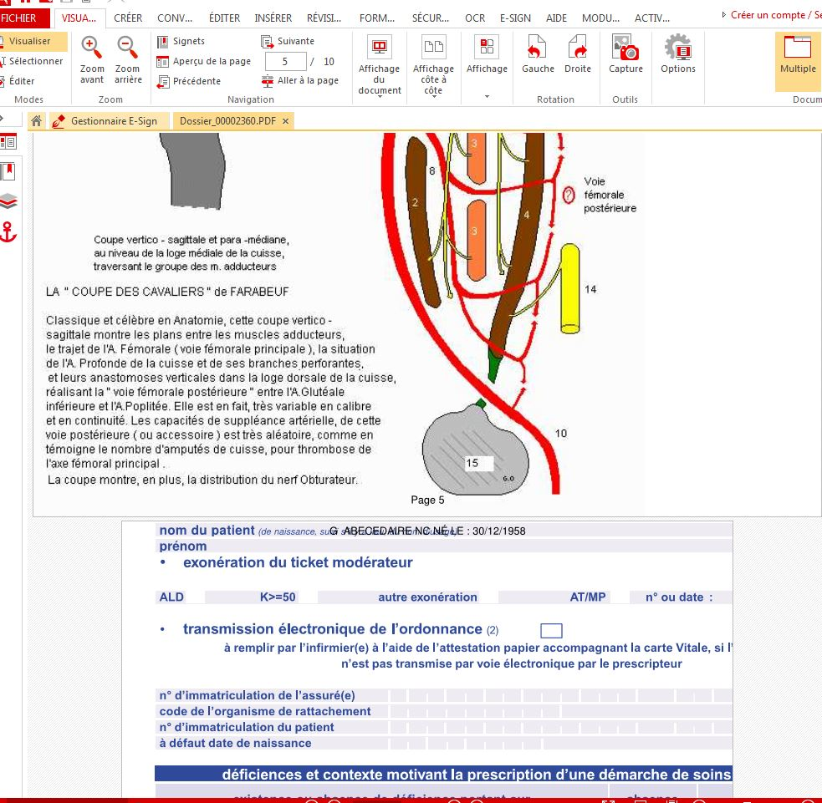Click 'Voie fémorale postérieure' diagram label
822x803 pixels.
point(610,195)
